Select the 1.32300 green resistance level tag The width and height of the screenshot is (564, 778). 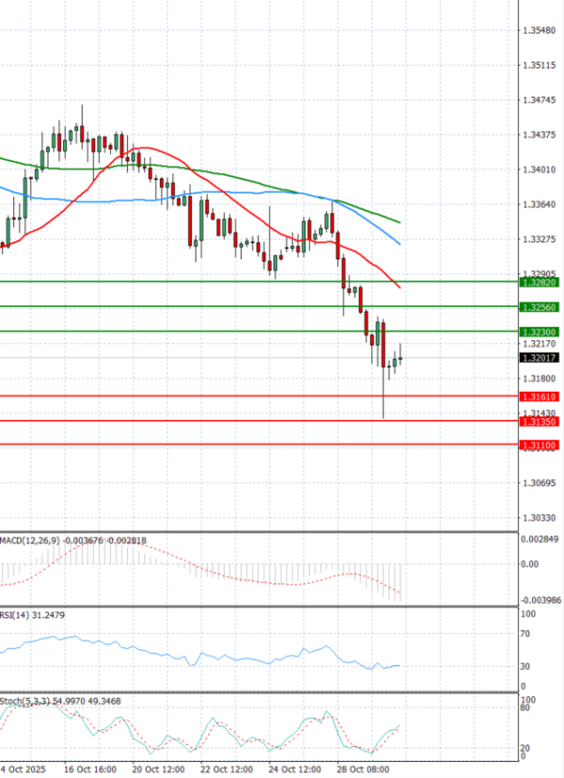point(538,332)
